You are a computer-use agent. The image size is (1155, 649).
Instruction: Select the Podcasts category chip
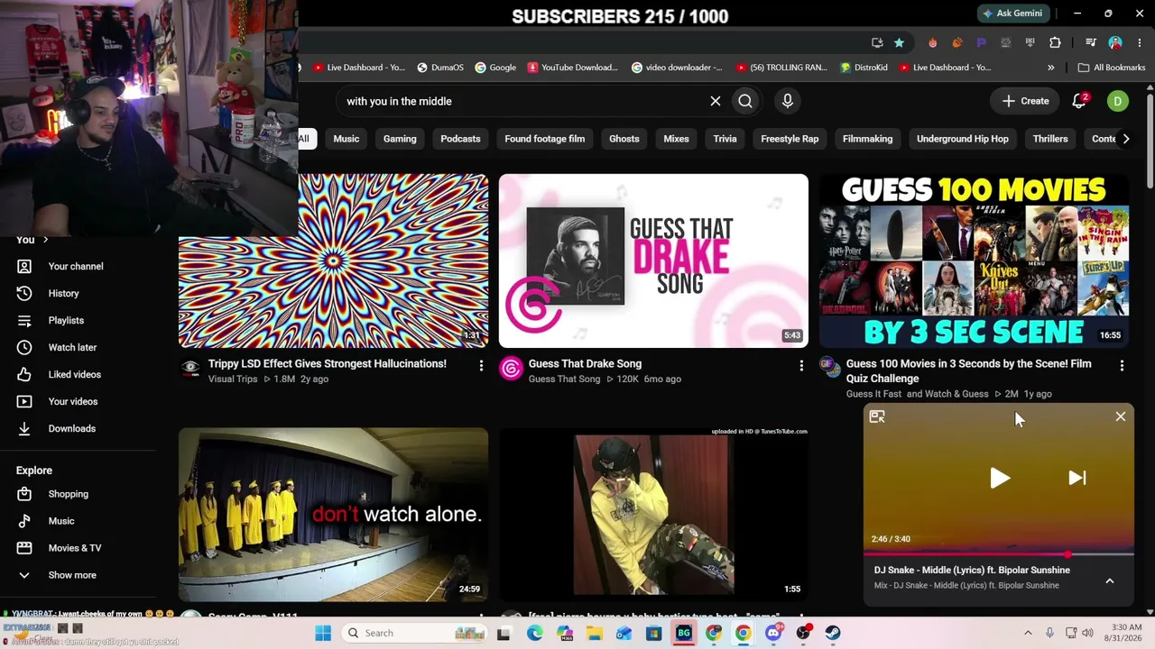460,139
